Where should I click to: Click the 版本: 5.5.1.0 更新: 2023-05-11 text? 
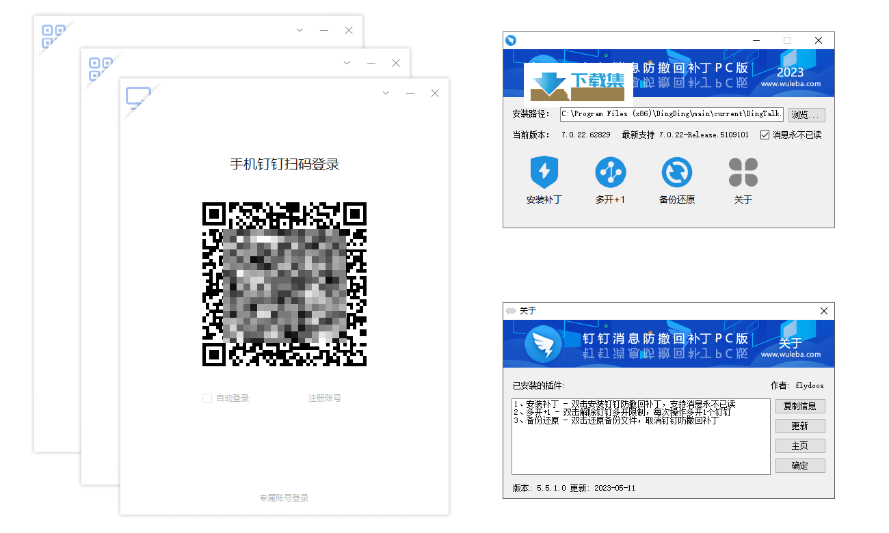[574, 489]
